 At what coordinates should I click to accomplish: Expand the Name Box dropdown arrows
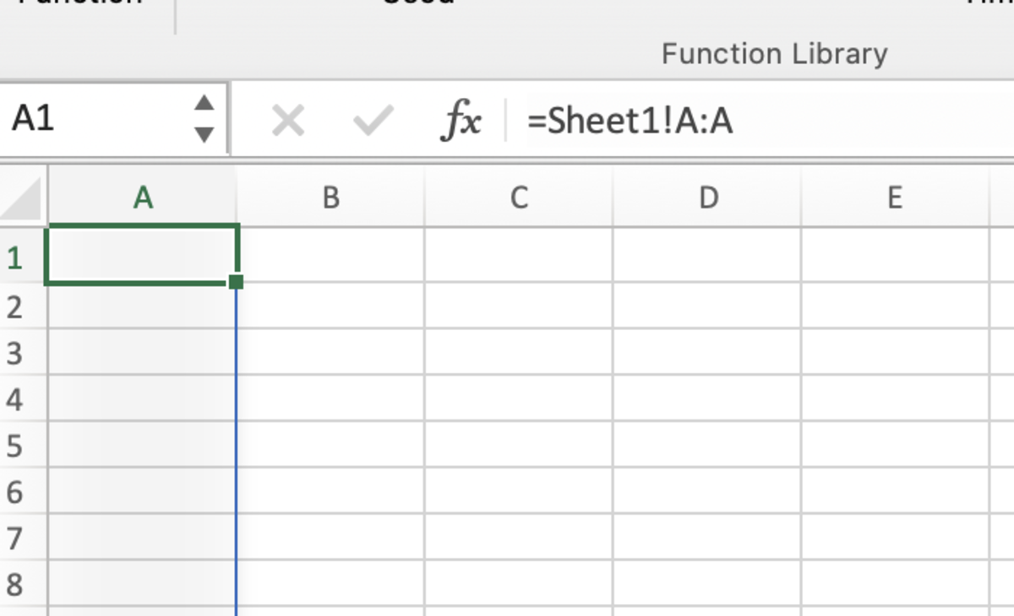(x=204, y=119)
